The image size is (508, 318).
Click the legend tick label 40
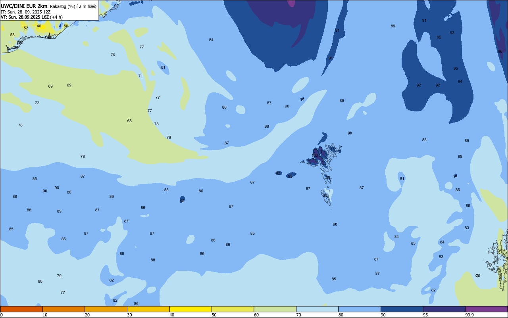coord(171,315)
